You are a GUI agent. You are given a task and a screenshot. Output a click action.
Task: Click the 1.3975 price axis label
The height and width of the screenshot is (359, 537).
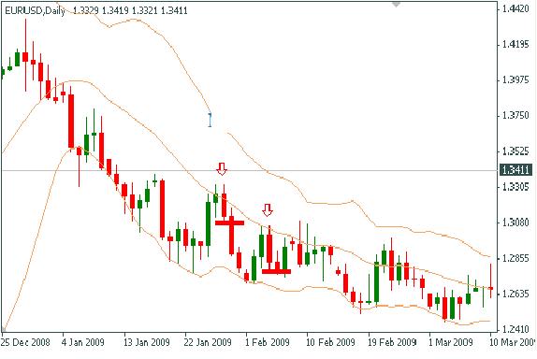click(x=515, y=79)
